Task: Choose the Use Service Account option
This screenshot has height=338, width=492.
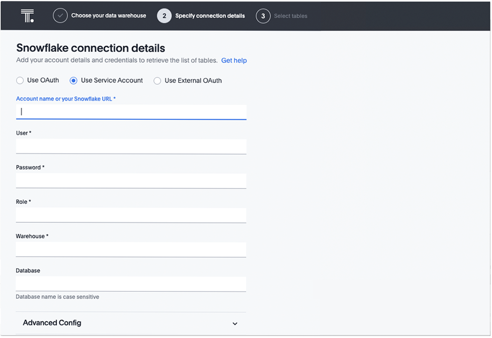Action: (x=74, y=80)
